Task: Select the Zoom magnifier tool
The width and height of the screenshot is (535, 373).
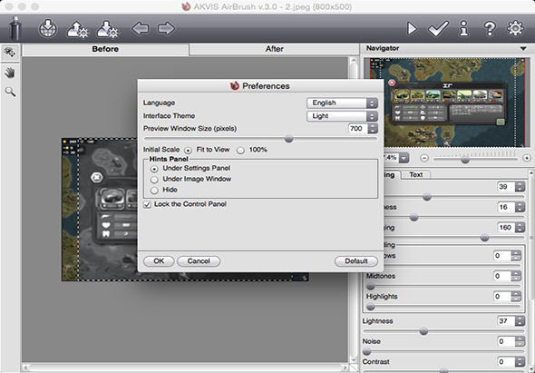Action: click(x=10, y=92)
